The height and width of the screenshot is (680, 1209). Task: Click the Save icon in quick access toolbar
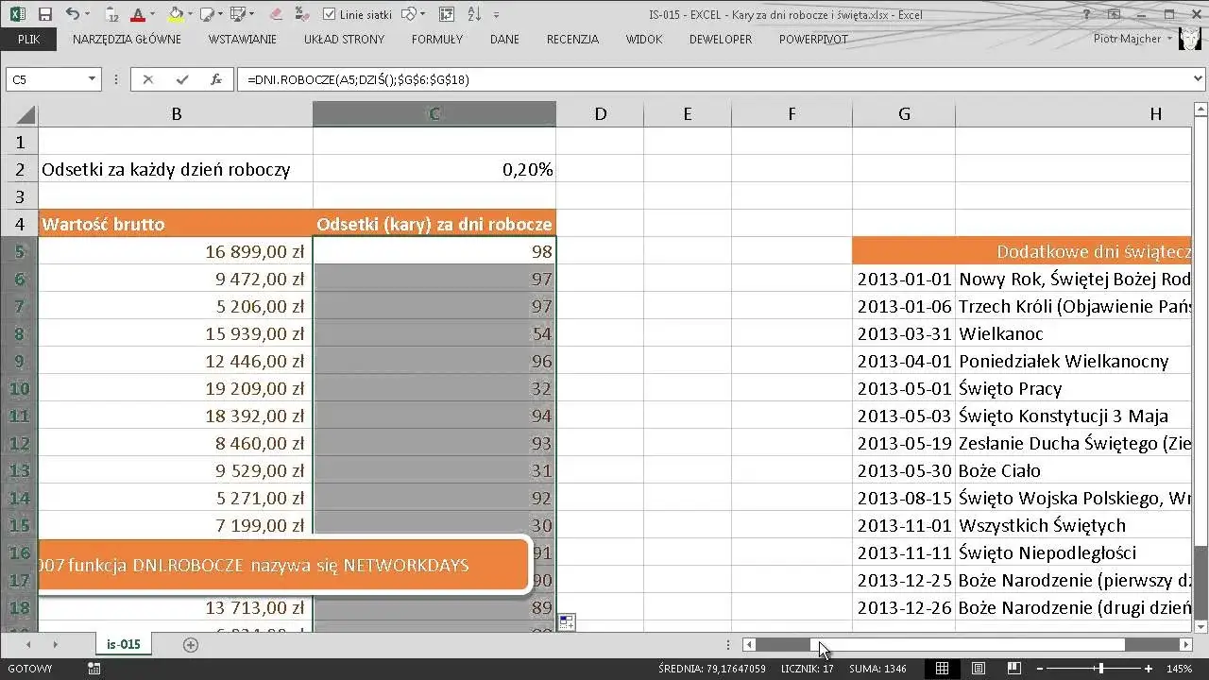pos(44,14)
